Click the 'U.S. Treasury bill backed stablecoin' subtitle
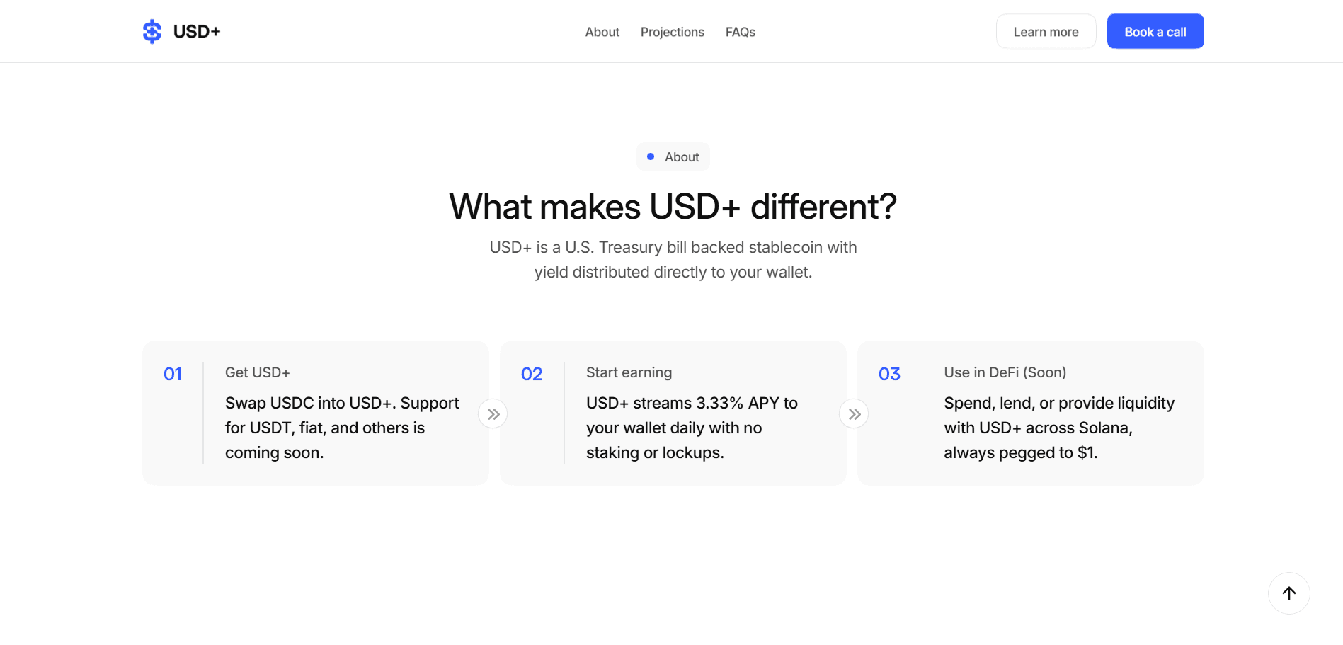Viewport: 1343px width, 645px height. coord(673,260)
